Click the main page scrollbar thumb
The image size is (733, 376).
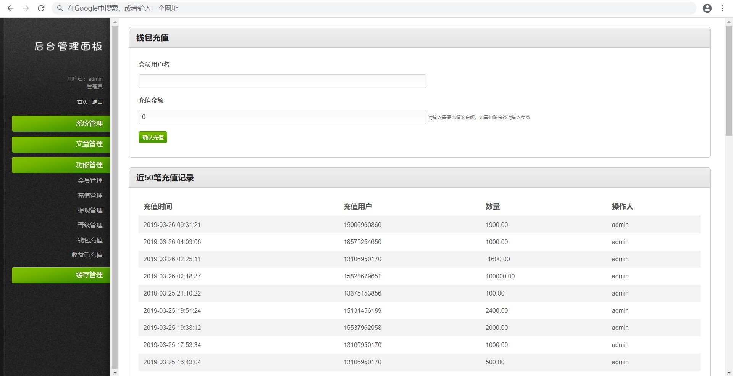[x=729, y=80]
